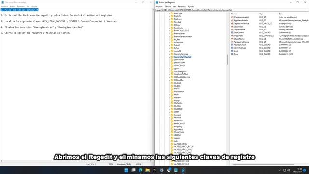Expand the FrameServerMonitor key

click(169, 37)
